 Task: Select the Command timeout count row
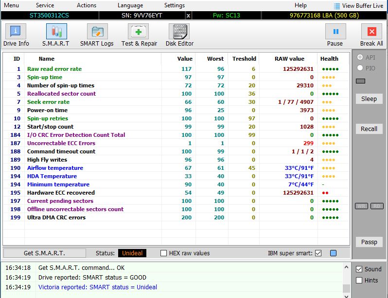point(176,151)
